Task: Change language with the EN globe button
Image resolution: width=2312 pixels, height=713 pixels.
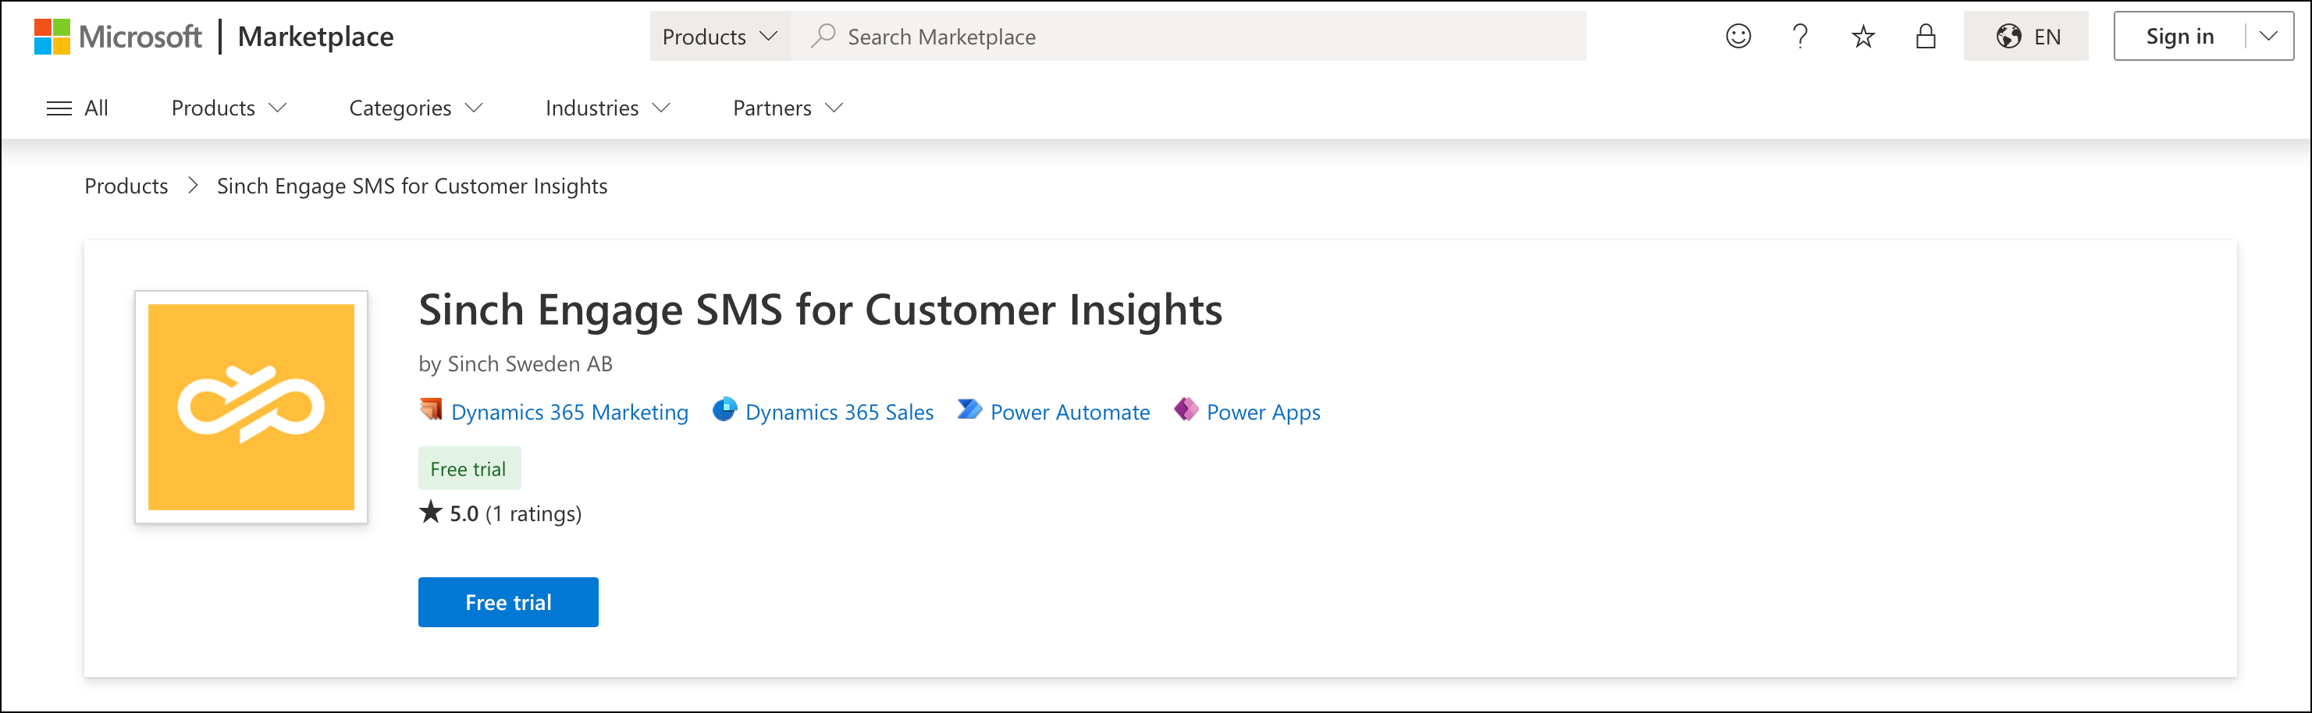Action: tap(2026, 37)
